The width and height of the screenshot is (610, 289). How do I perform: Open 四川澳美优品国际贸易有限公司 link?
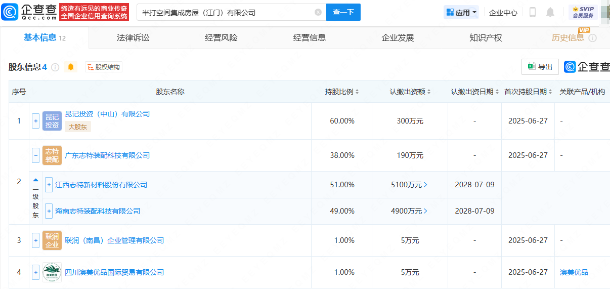coord(114,272)
